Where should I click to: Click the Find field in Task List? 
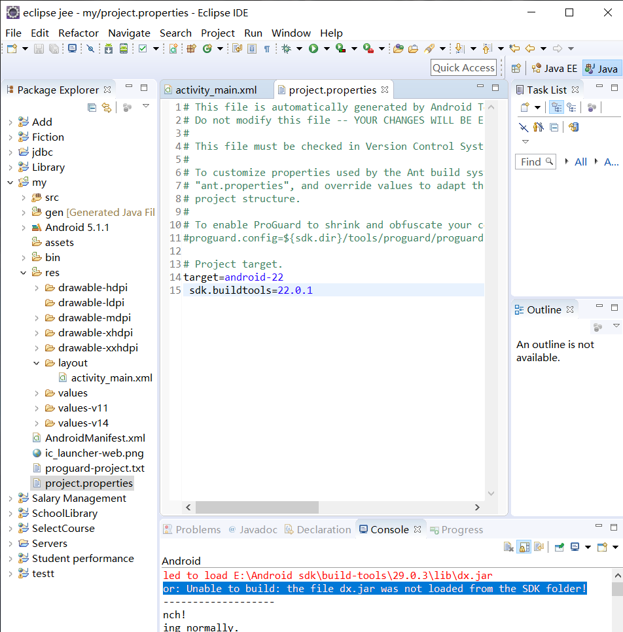[x=535, y=162]
